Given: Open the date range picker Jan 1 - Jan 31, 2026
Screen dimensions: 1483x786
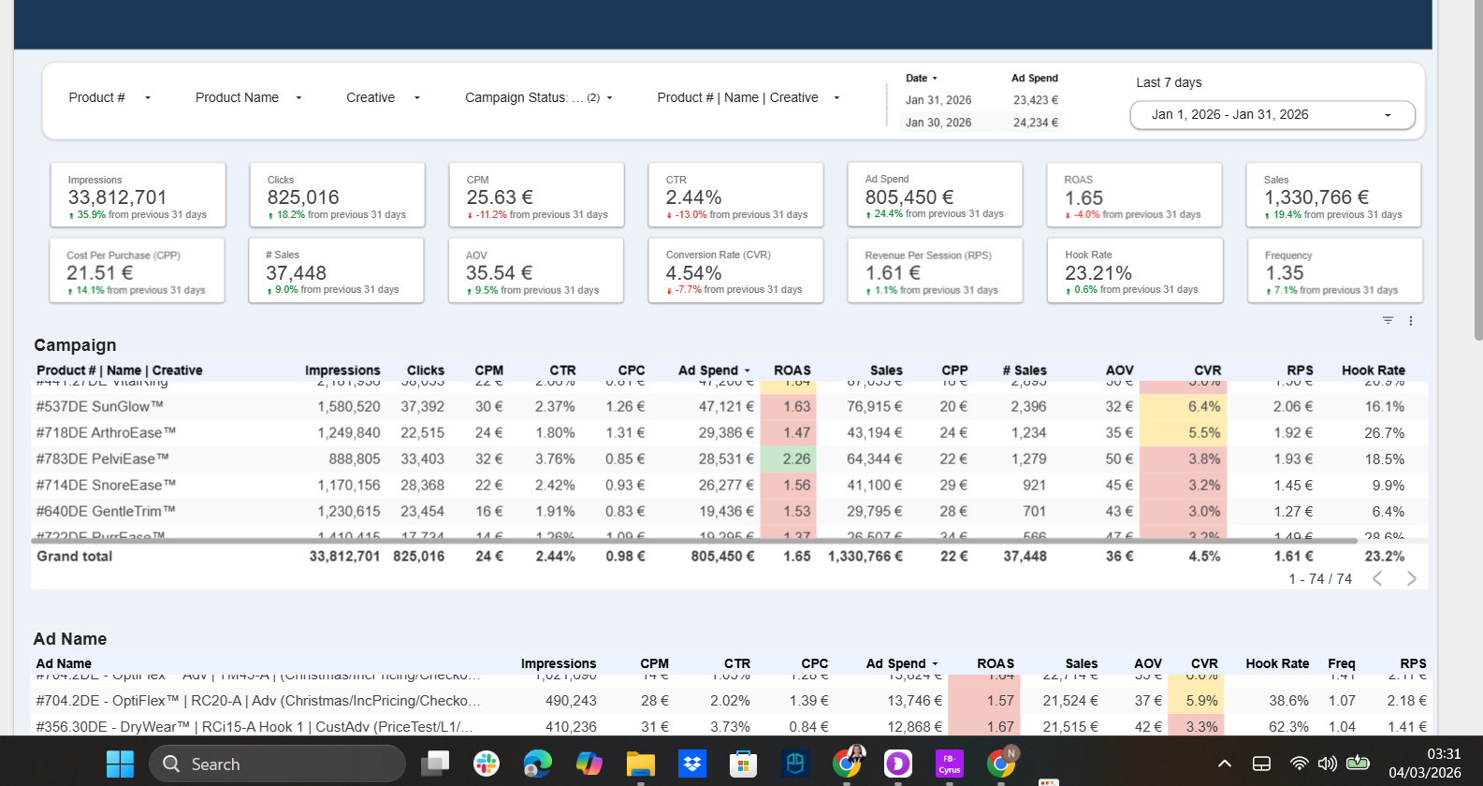Looking at the screenshot, I should coord(1272,115).
